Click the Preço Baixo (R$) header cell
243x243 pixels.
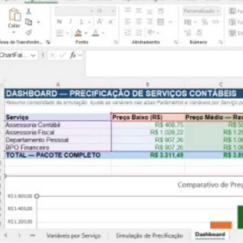click(148, 117)
